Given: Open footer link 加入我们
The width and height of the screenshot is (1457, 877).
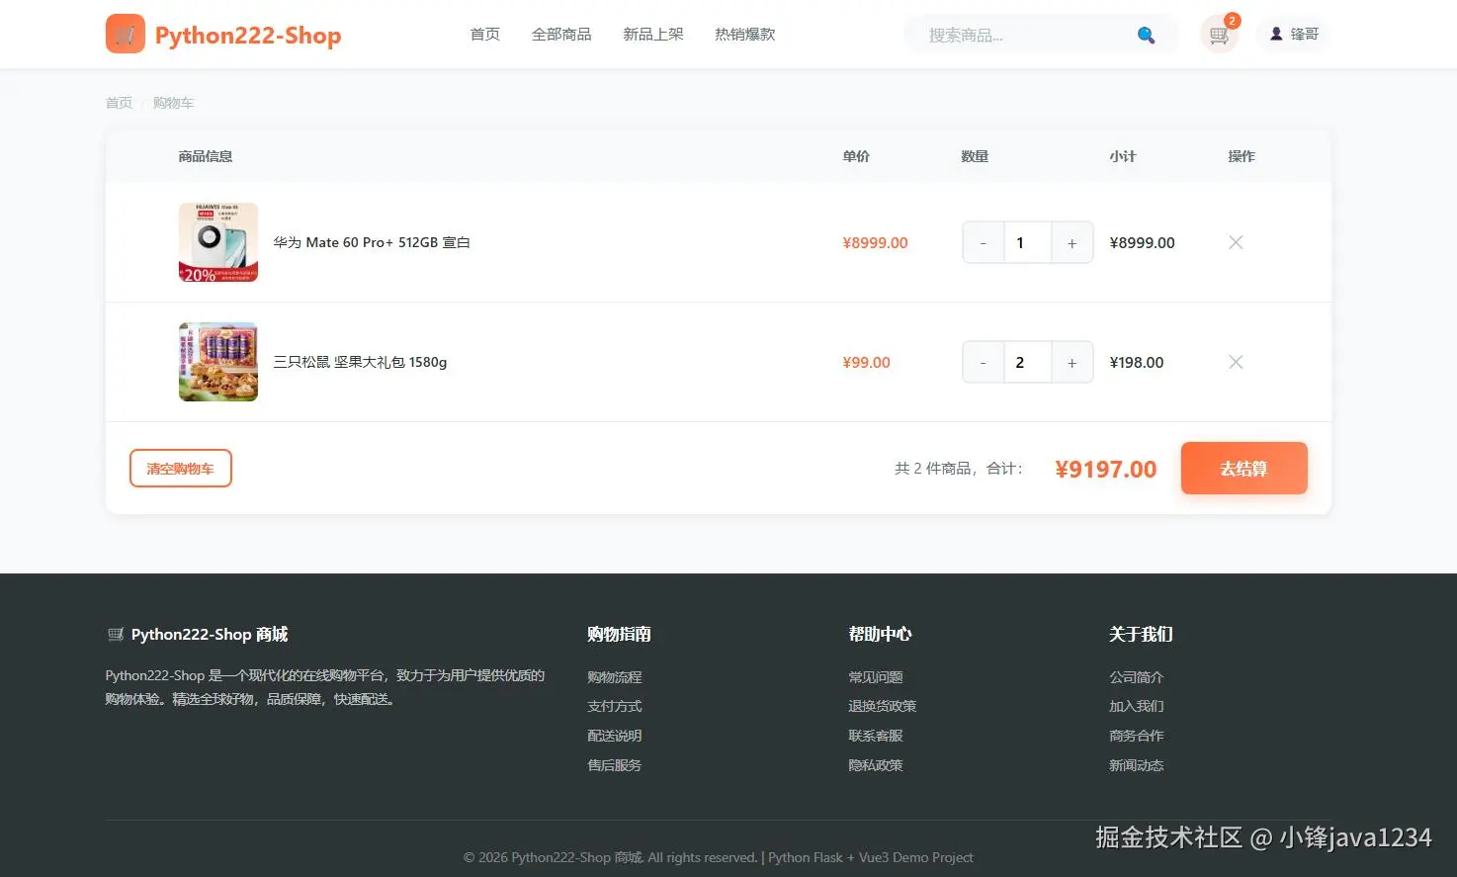Looking at the screenshot, I should [x=1137, y=706].
